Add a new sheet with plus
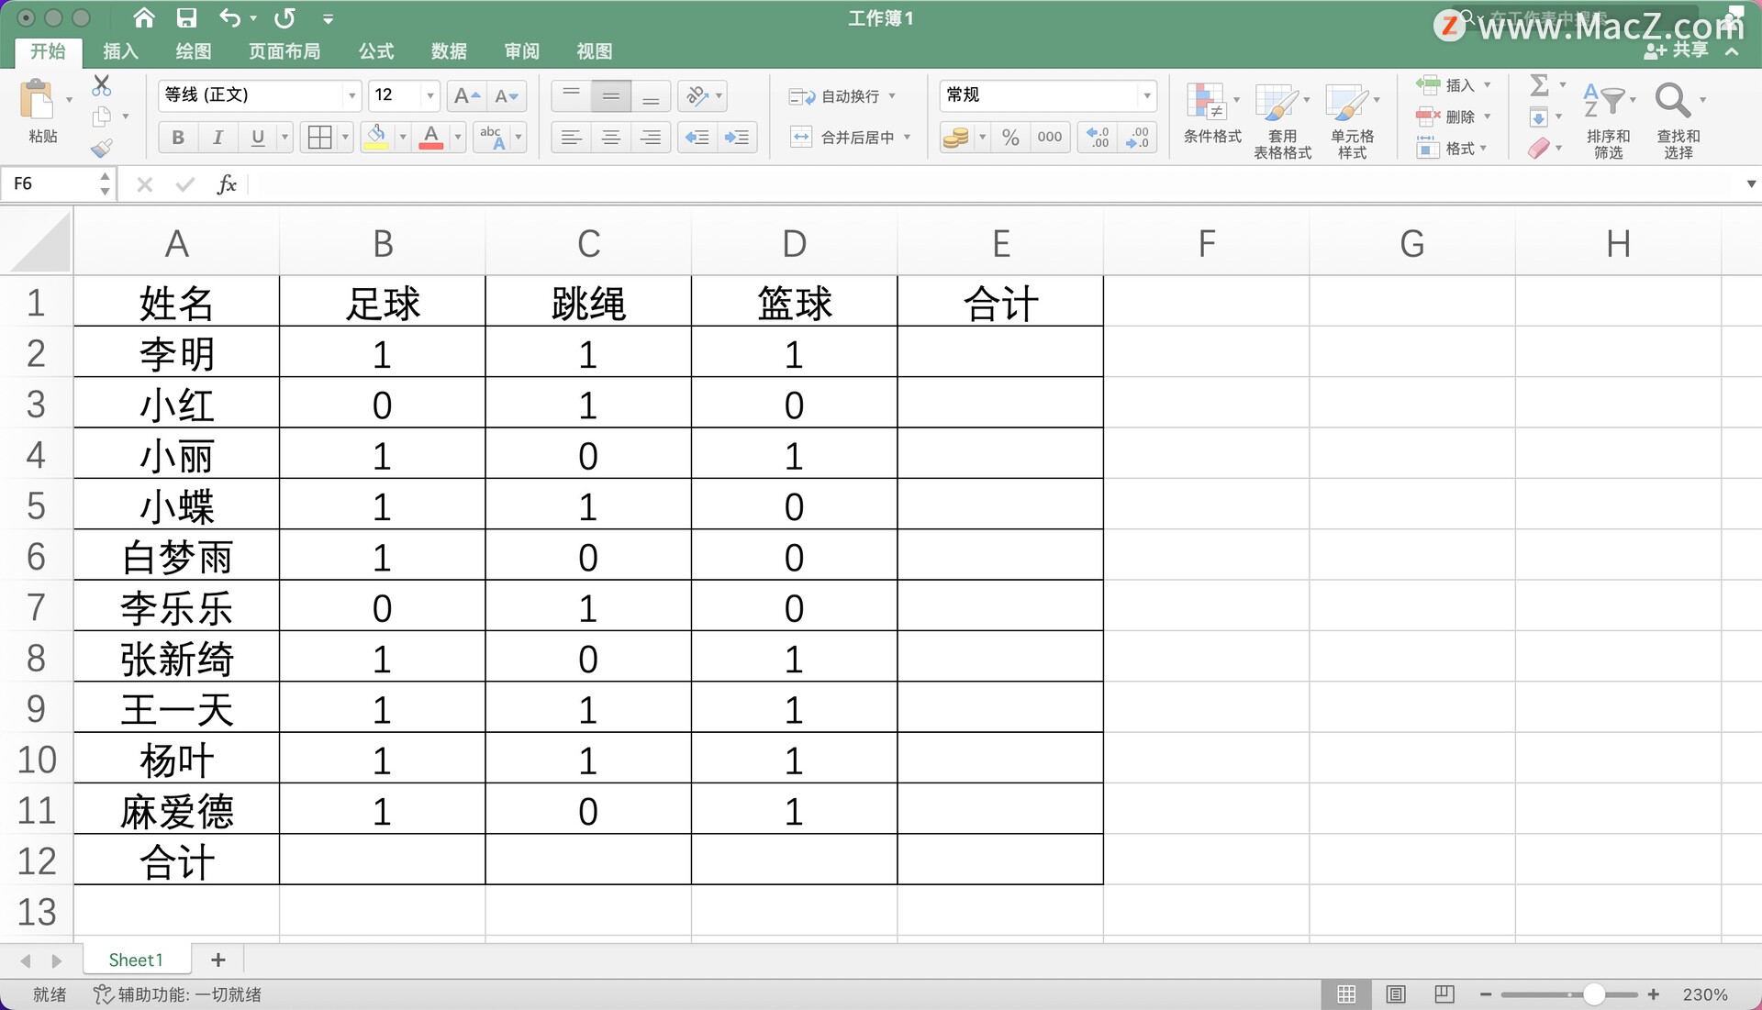Viewport: 1762px width, 1010px height. pyautogui.click(x=217, y=960)
